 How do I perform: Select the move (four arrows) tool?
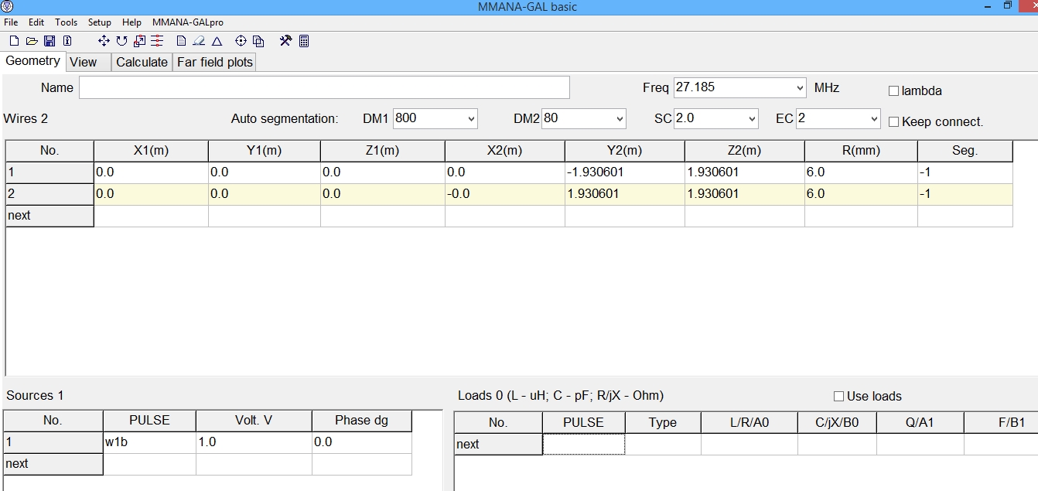[x=104, y=41]
